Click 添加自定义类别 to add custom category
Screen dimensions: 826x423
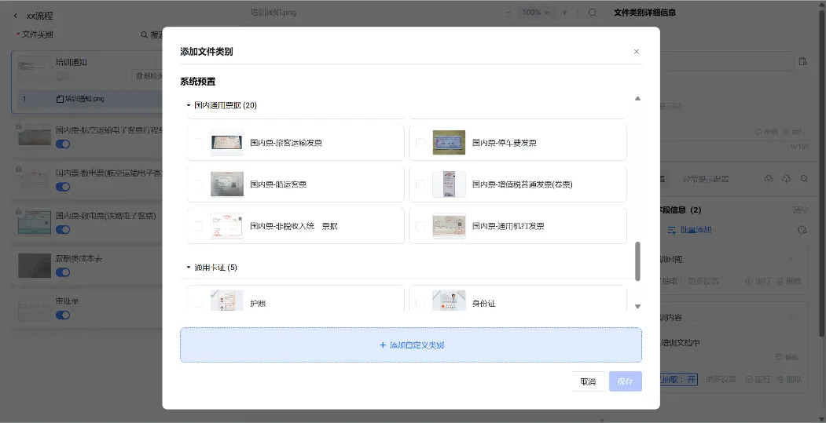click(411, 345)
